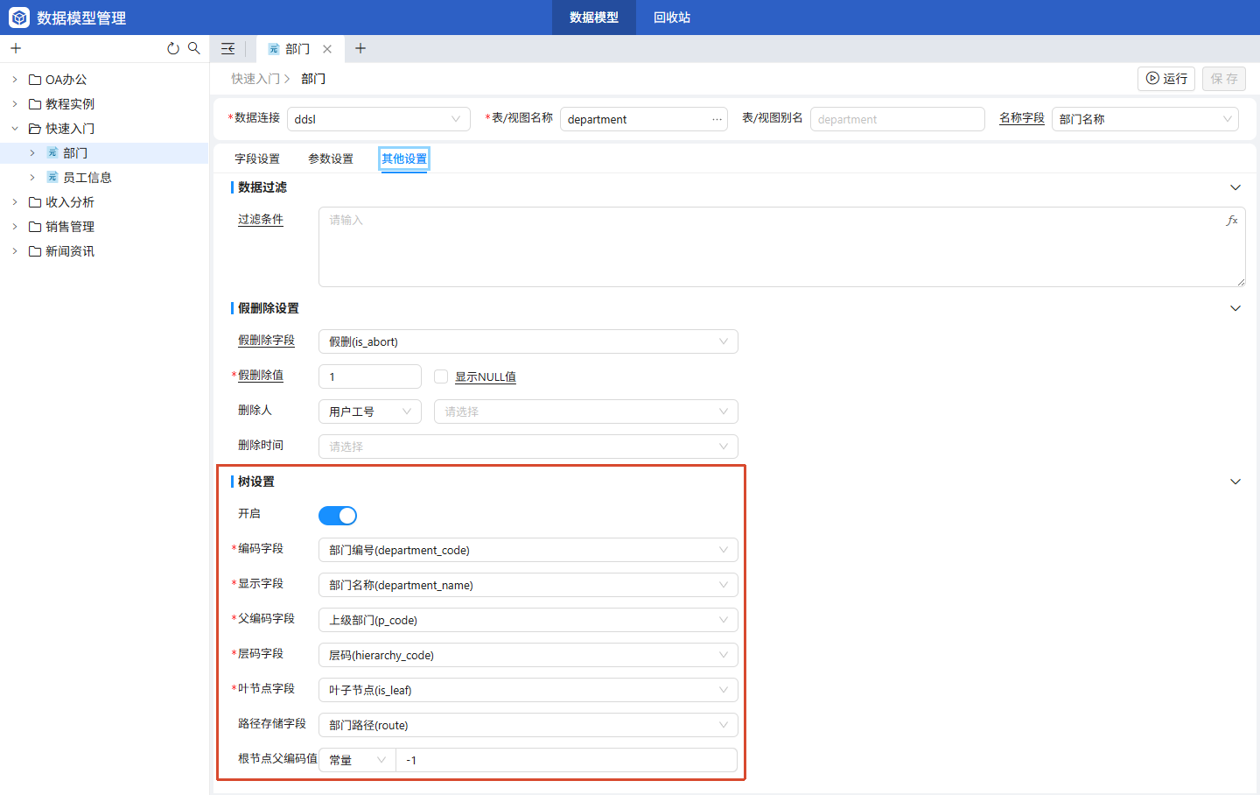Click the OA办公 folder icon

[x=35, y=80]
